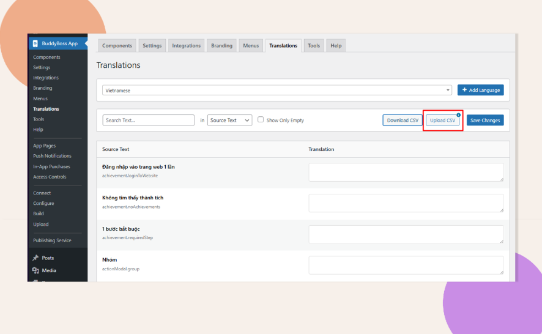The image size is (542, 334).
Task: Click the key 'actionModal.group'
Action: (x=121, y=269)
